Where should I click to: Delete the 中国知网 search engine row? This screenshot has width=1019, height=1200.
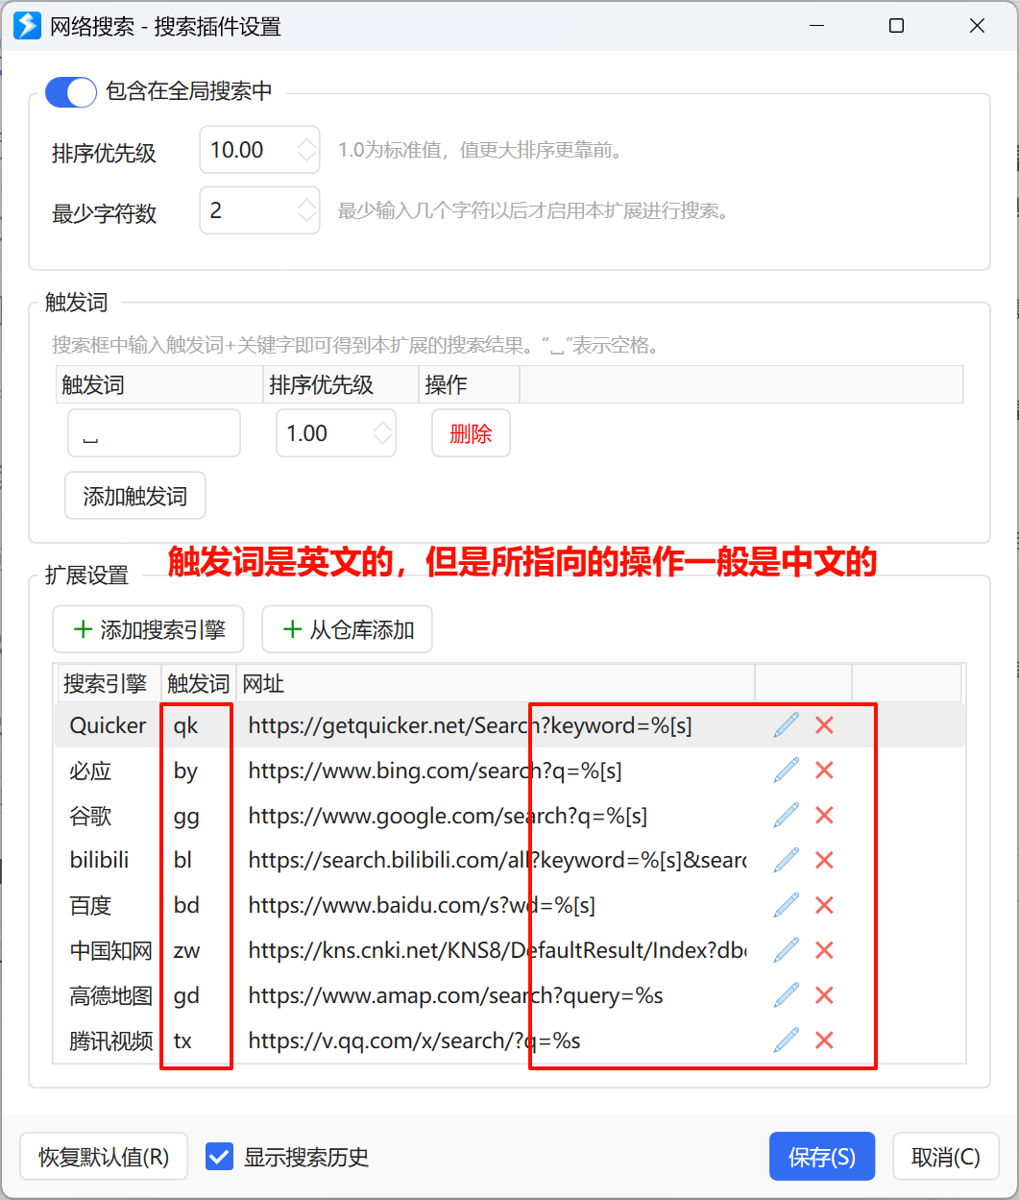tap(824, 950)
